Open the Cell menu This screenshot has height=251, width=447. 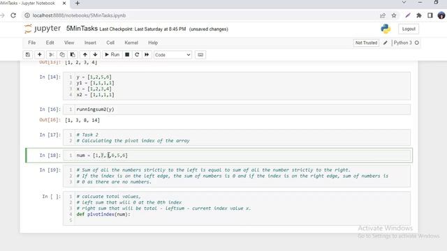(x=110, y=43)
